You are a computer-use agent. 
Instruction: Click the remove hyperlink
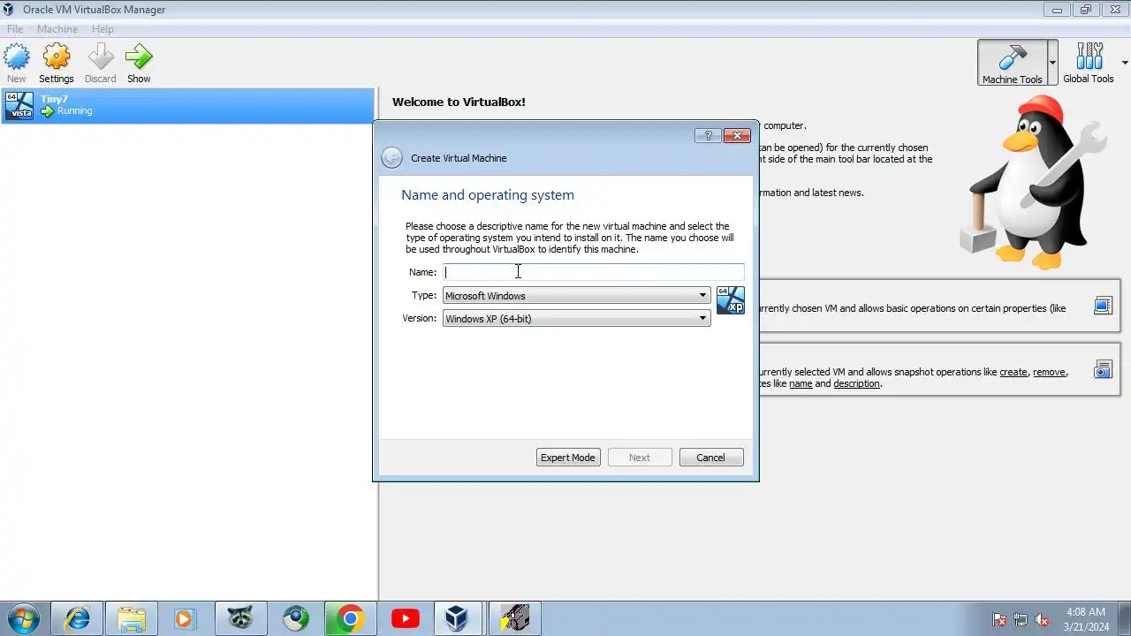(1049, 372)
